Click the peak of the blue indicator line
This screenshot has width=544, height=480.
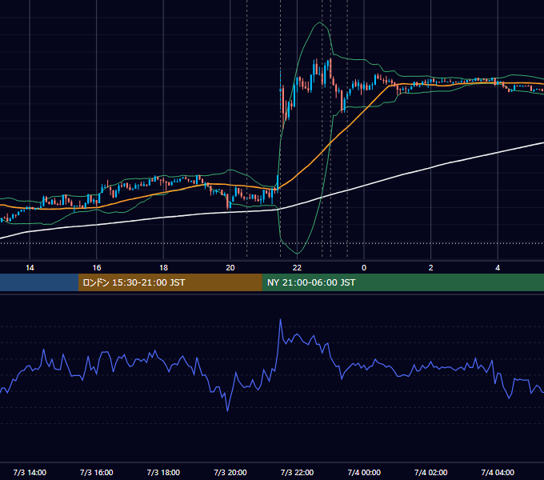point(280,319)
